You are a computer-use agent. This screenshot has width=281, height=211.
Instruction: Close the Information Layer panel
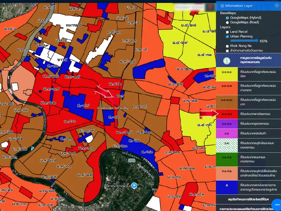[x=277, y=6]
